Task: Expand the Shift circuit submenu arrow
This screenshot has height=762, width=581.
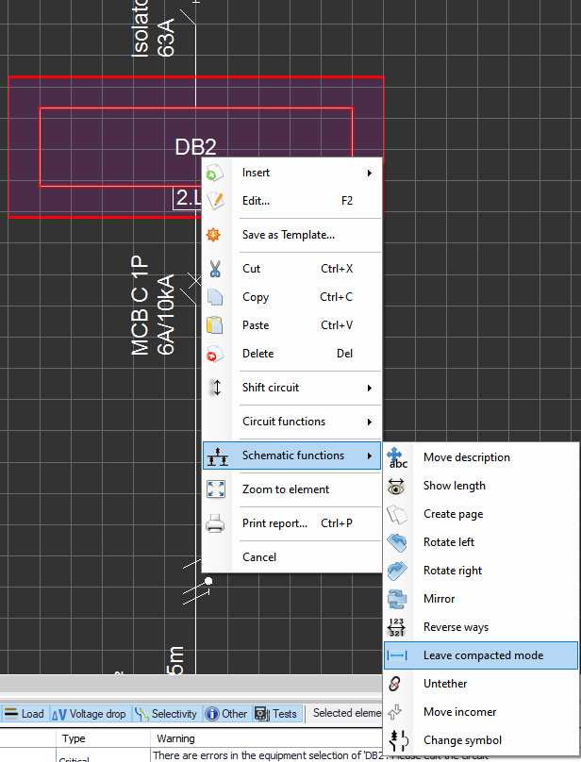Action: click(370, 388)
